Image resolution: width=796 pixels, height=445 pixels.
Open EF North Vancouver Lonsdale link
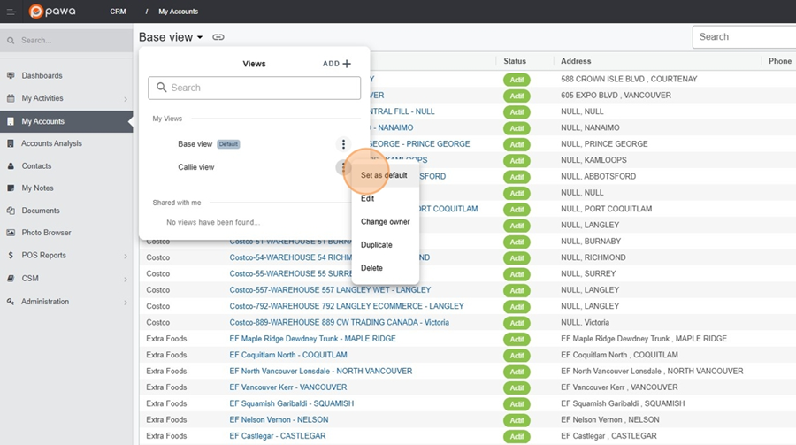(321, 372)
